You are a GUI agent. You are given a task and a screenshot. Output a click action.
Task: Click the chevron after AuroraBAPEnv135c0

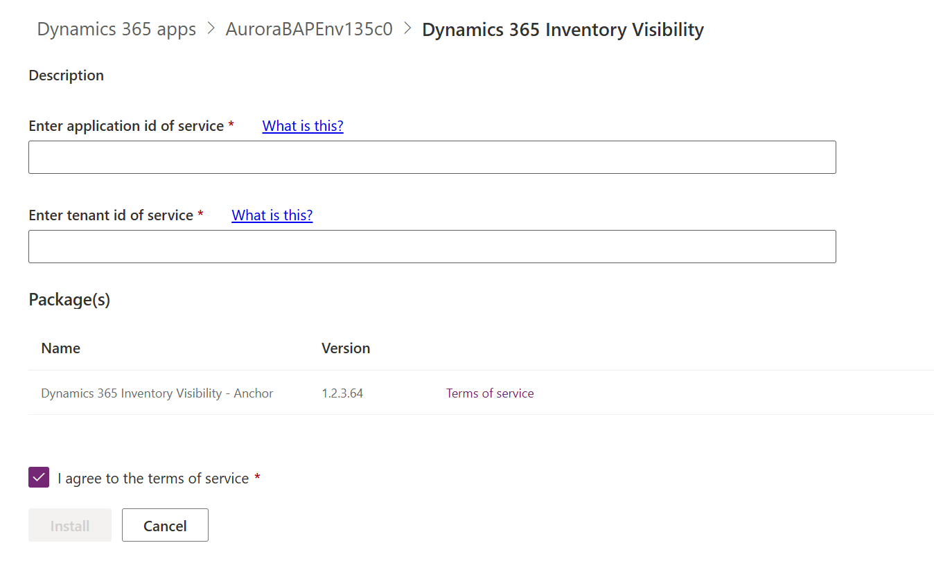(407, 30)
